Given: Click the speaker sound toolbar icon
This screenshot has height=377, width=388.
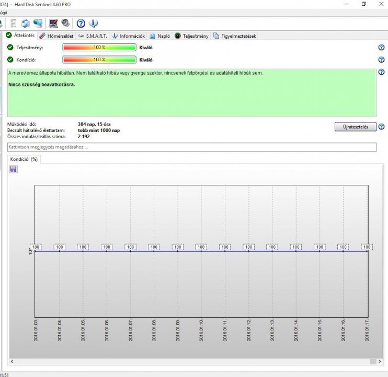Looking at the screenshot, I should click(x=65, y=23).
